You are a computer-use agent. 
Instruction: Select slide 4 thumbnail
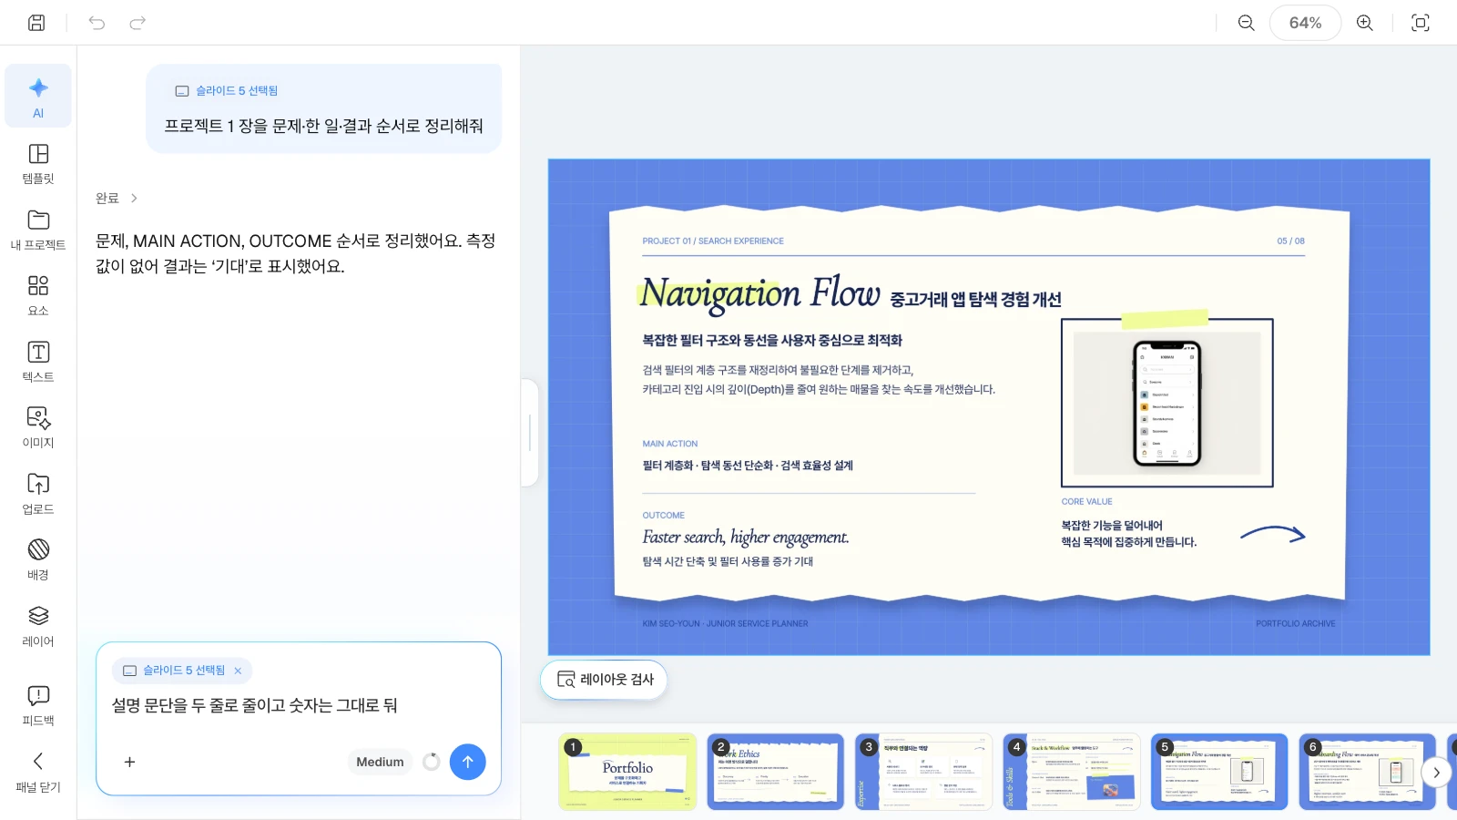(1071, 772)
